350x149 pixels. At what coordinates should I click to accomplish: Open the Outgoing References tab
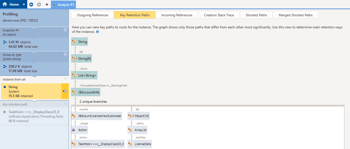(x=92, y=15)
